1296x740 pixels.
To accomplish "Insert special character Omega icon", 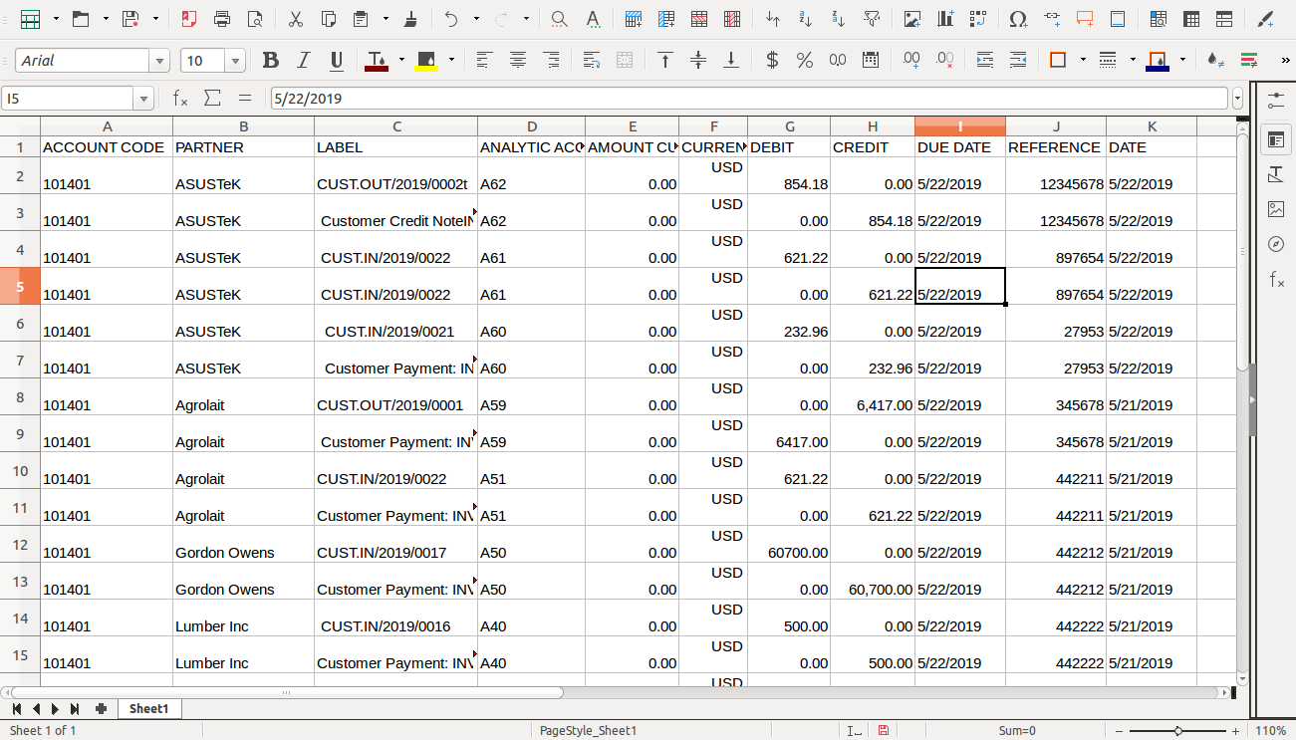I will 1018,19.
